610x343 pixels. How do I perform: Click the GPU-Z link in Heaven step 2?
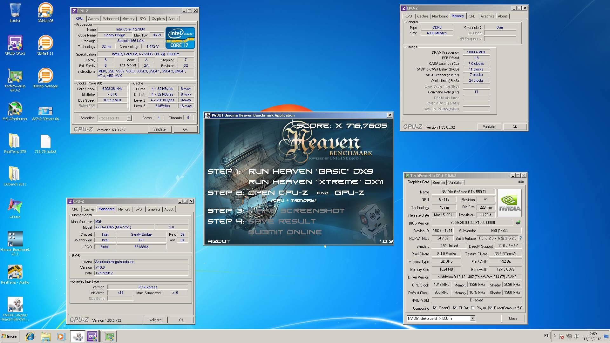(x=349, y=193)
